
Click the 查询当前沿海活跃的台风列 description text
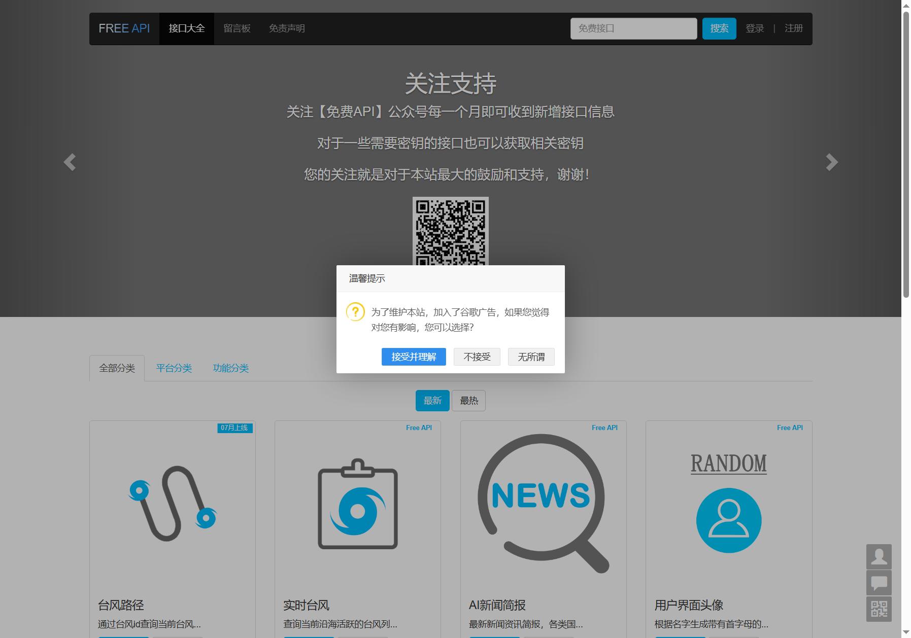point(340,624)
